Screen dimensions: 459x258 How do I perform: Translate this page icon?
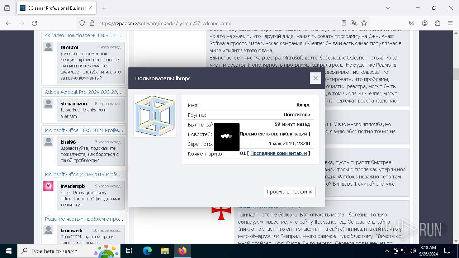point(354,23)
